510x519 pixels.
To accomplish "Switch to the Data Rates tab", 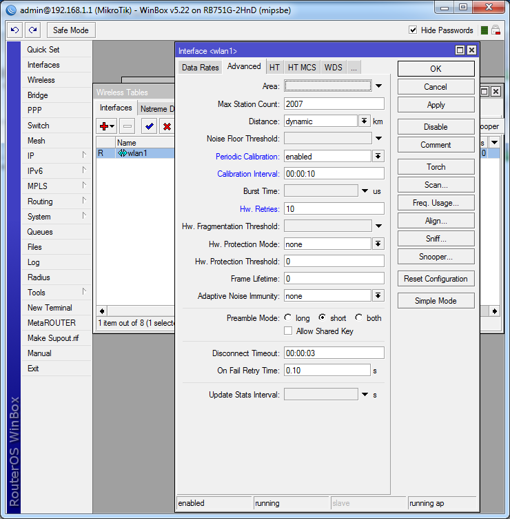I will pos(201,68).
